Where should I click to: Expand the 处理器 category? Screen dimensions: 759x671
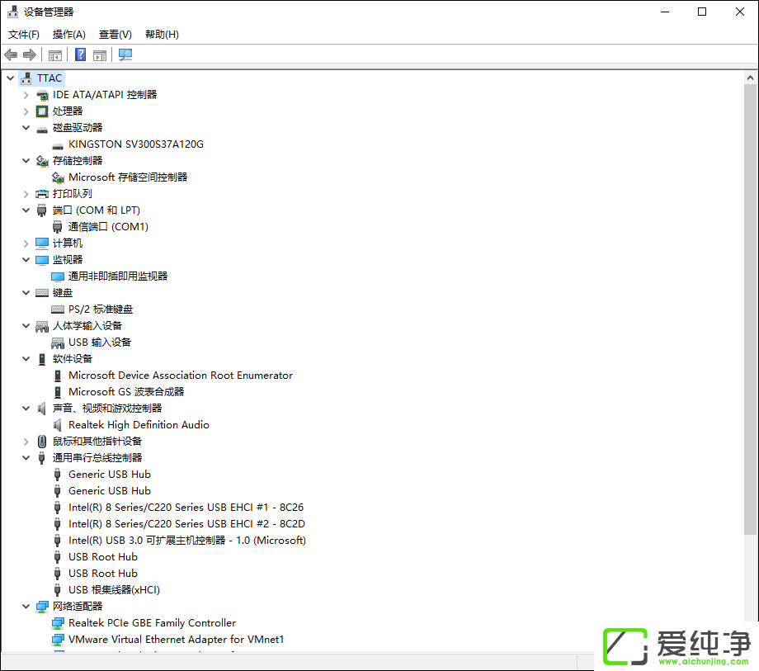pyautogui.click(x=26, y=111)
